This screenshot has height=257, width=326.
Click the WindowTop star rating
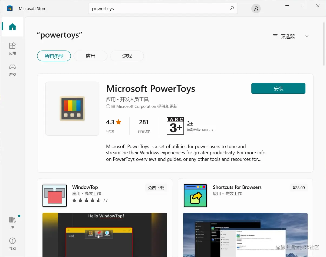(87, 201)
